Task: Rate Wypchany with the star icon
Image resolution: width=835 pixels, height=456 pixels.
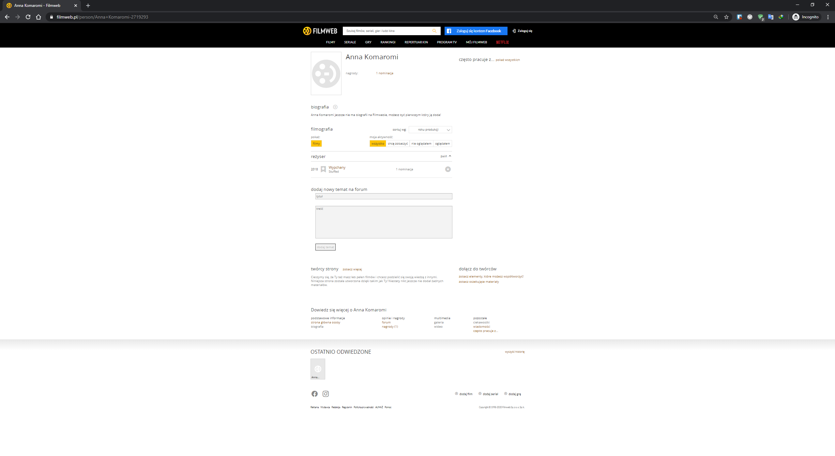Action: click(448, 169)
